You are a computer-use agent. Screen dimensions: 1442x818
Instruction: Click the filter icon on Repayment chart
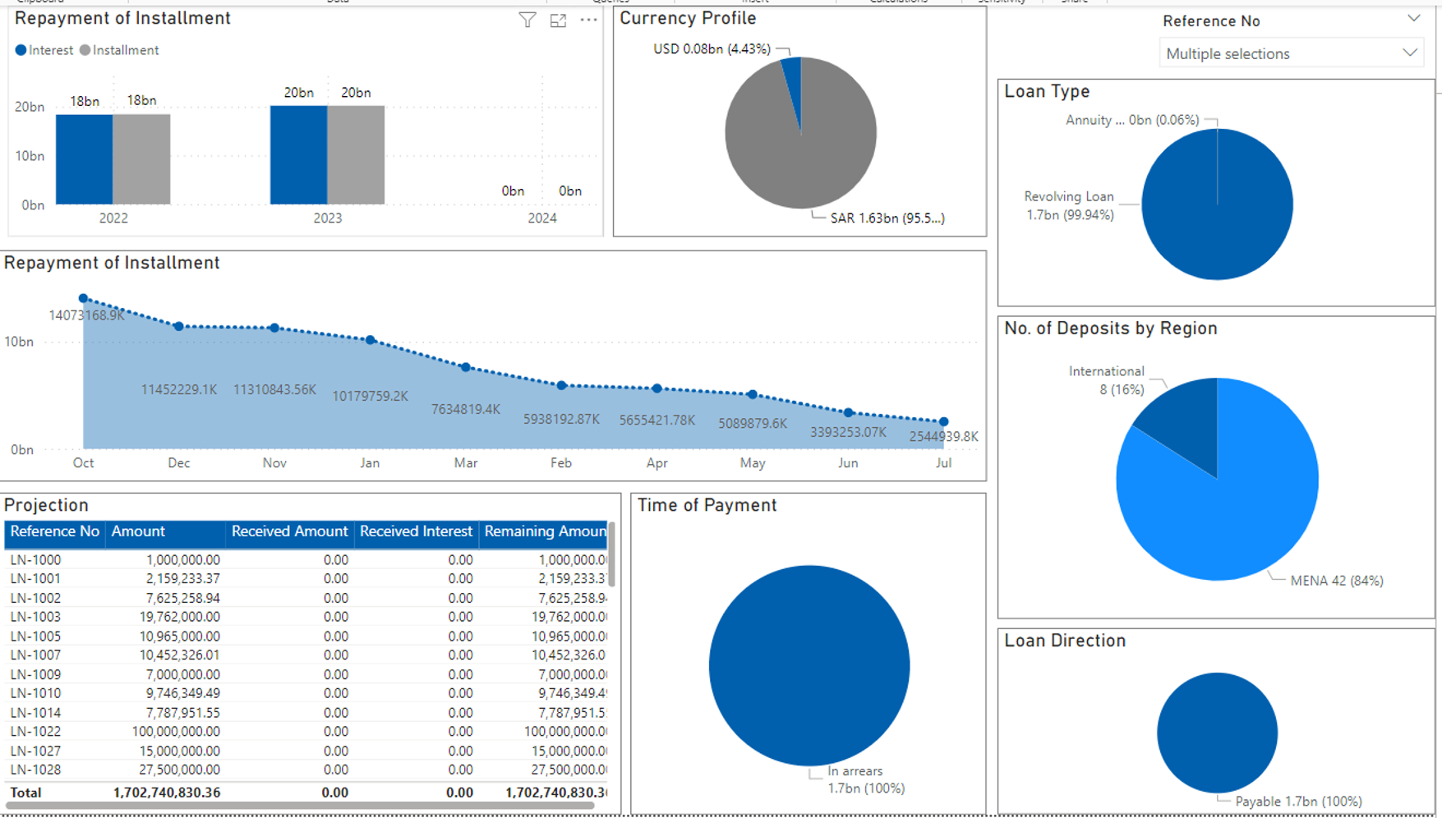point(528,21)
